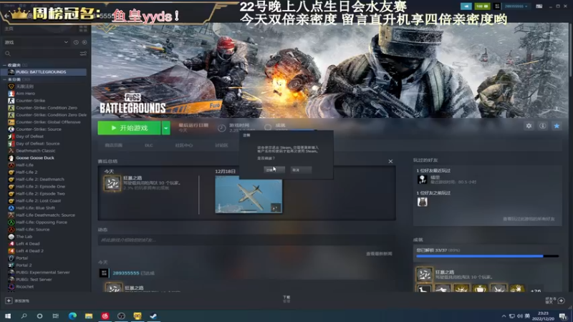Click the activity post input field
The width and height of the screenshot is (573, 322).
tap(246, 240)
